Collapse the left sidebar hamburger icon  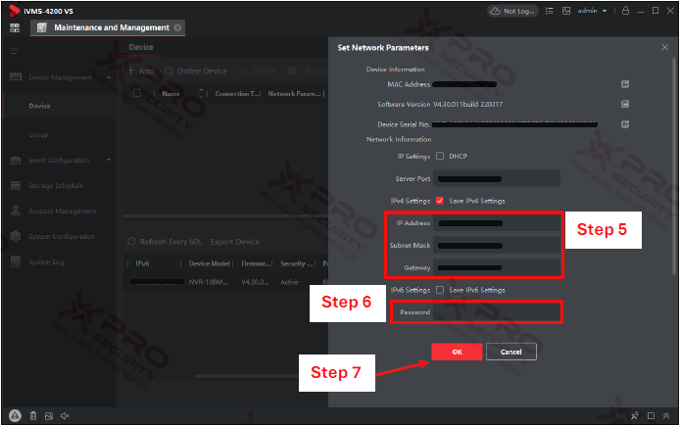pos(15,51)
